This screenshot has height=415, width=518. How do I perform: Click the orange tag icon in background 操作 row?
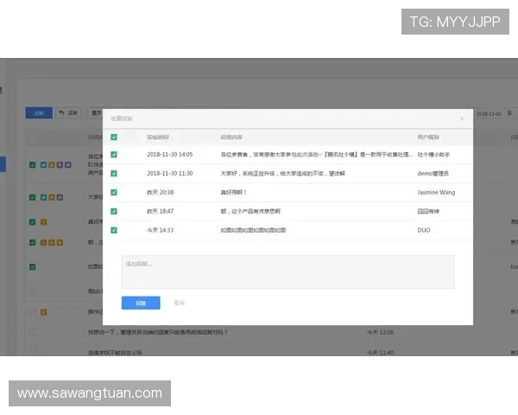(x=43, y=312)
